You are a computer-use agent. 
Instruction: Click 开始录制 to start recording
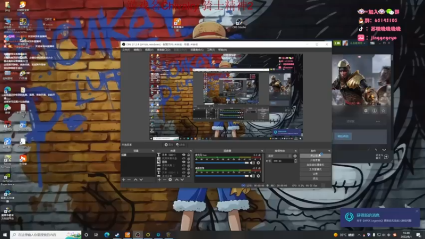point(315,160)
